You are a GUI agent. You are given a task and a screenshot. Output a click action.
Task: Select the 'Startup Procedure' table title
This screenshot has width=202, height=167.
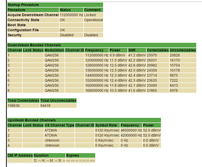pyautogui.click(x=23, y=5)
